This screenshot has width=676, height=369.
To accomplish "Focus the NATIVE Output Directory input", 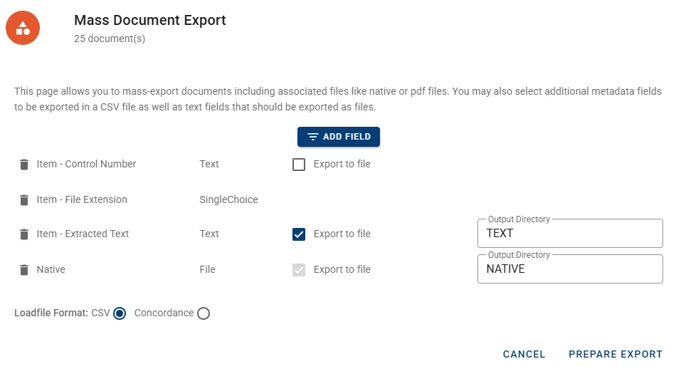I will tap(569, 269).
